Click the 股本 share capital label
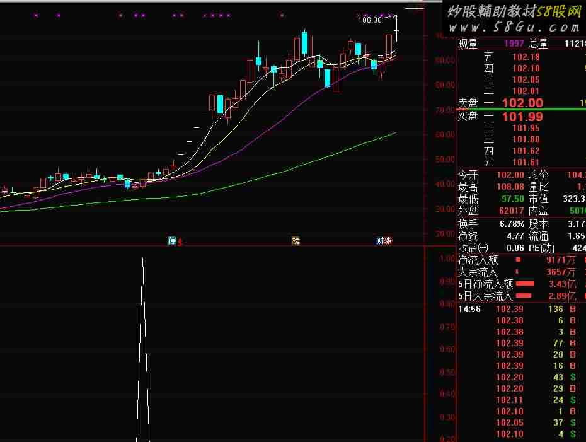 click(539, 224)
